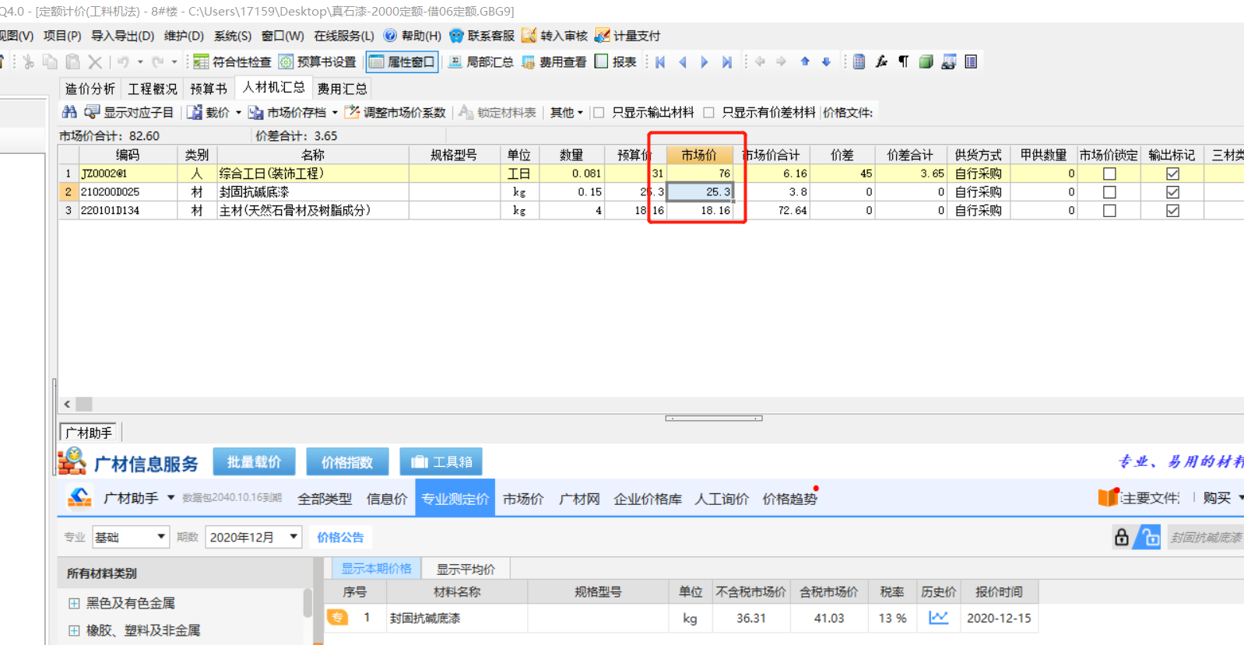Tick 只显示有价差材料 checkbox
Image resolution: width=1244 pixels, height=645 pixels.
[708, 112]
